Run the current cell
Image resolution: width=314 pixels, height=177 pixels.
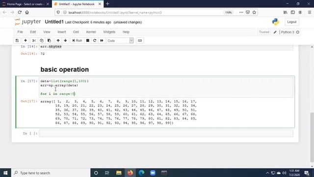[x=77, y=40]
